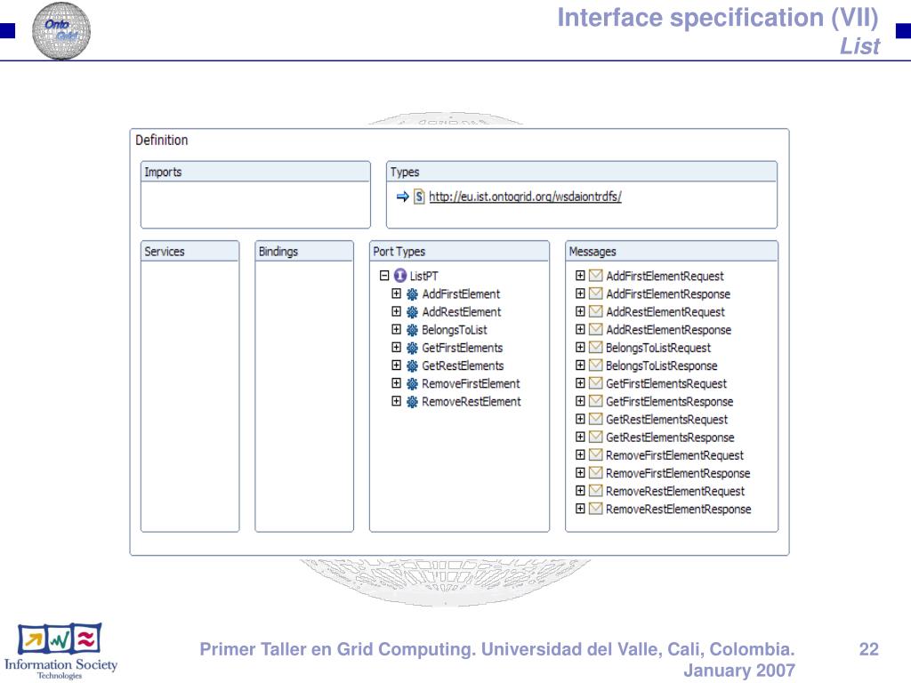Expand the AddRestElementRequest message node
Screen dimensions: 911x683
580,311
